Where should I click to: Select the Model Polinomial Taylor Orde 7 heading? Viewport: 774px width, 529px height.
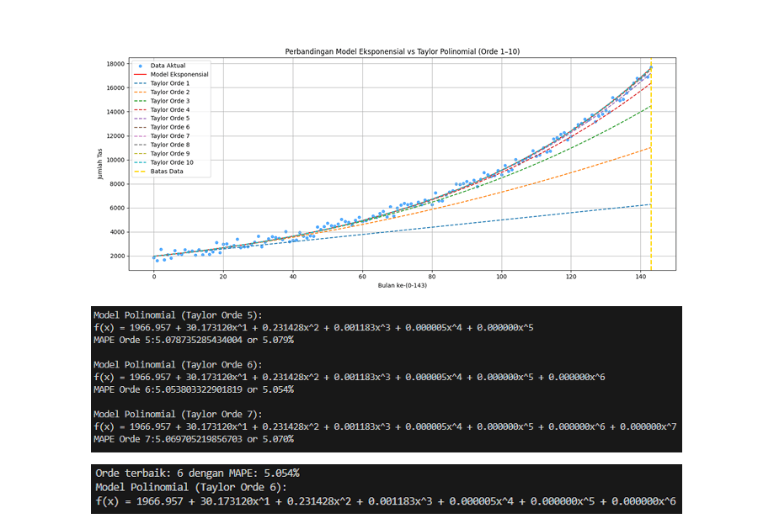(179, 415)
